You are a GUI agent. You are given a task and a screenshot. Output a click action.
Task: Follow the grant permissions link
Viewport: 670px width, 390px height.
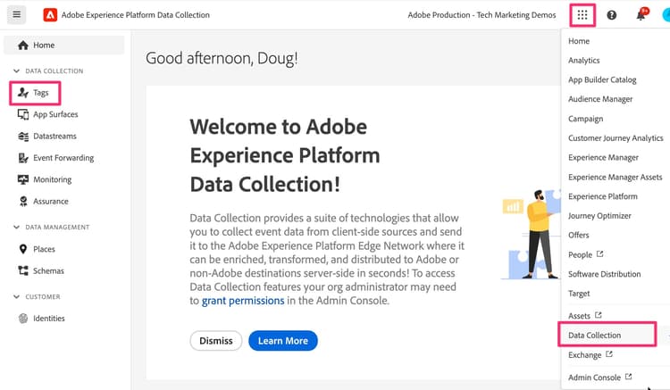243,302
